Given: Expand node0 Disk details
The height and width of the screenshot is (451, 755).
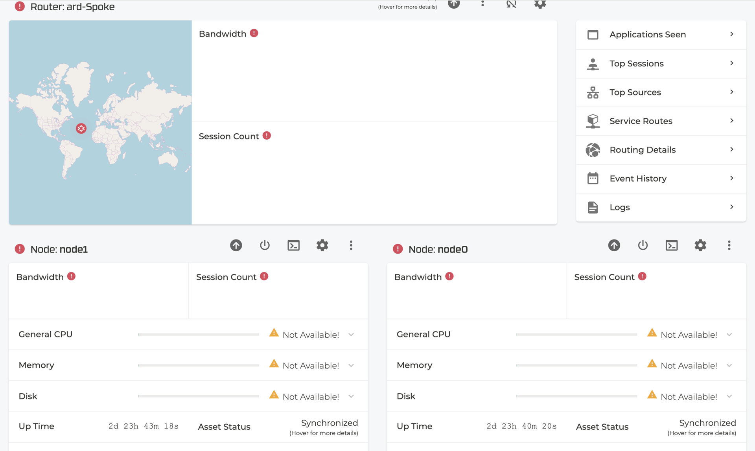Looking at the screenshot, I should (729, 396).
